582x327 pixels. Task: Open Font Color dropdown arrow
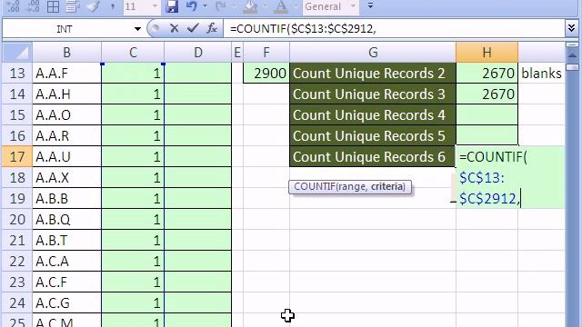(x=296, y=6)
